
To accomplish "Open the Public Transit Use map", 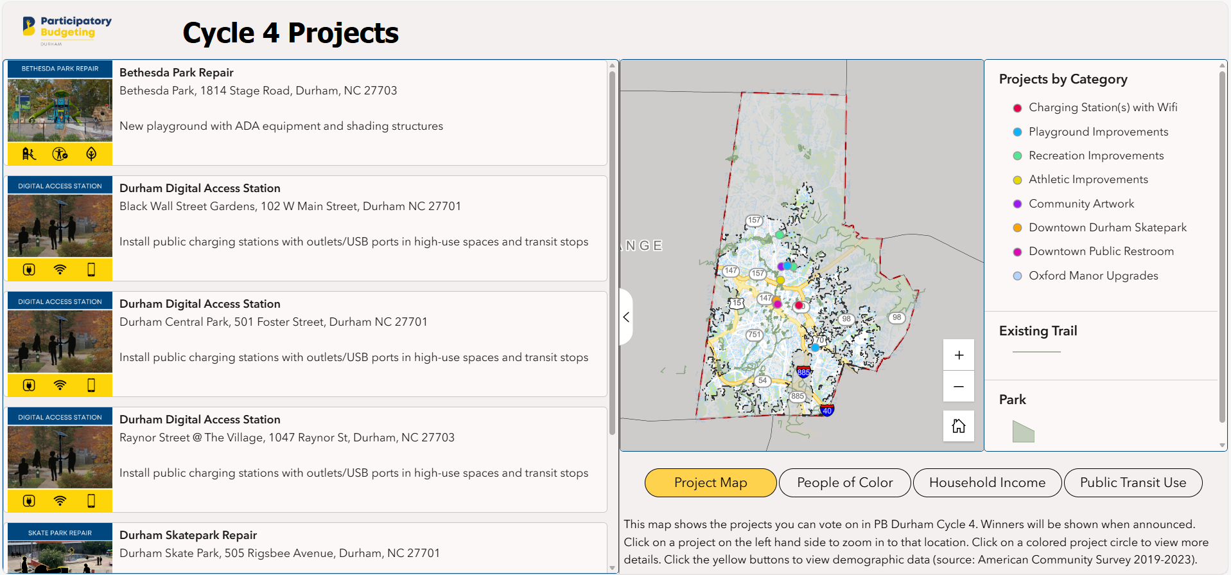I will pos(1133,482).
